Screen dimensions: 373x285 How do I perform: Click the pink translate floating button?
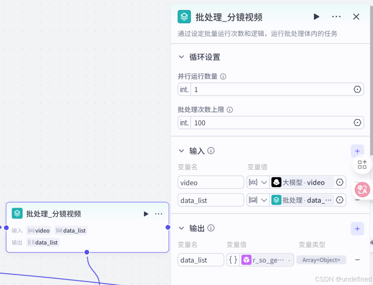(x=362, y=190)
